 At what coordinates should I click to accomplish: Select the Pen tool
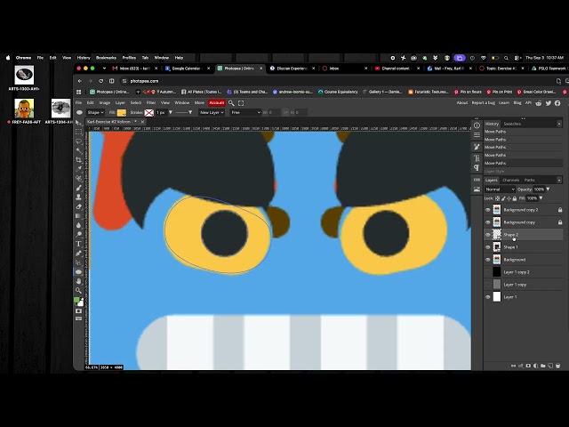pos(78,253)
